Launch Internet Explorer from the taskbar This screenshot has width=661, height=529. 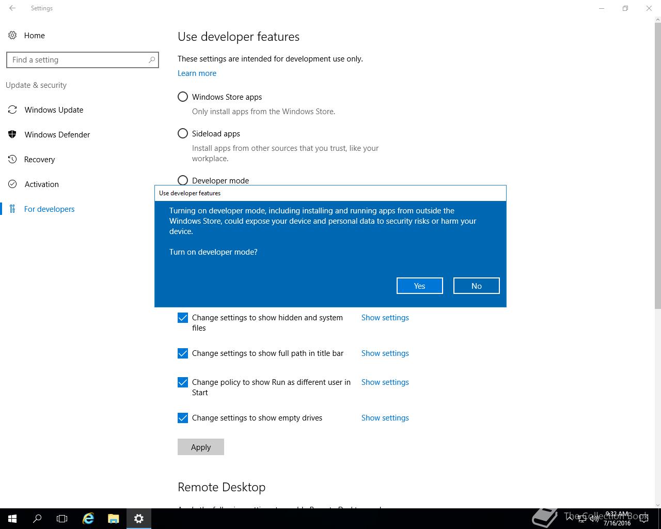(x=88, y=519)
